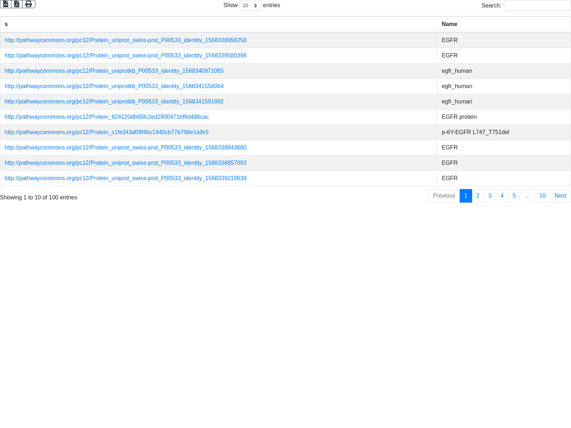Open uniprotkb link ending in 1568340971065
The width and height of the screenshot is (571, 428).
point(114,71)
